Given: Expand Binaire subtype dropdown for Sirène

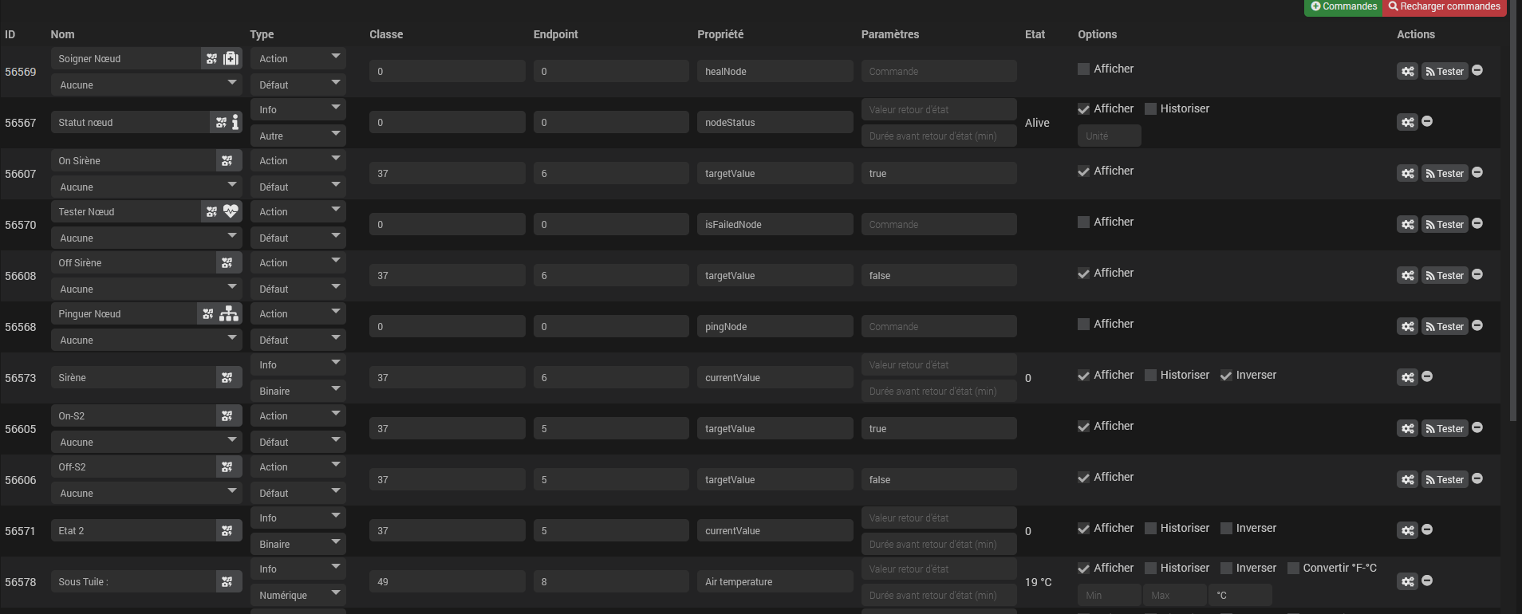Looking at the screenshot, I should [x=298, y=391].
